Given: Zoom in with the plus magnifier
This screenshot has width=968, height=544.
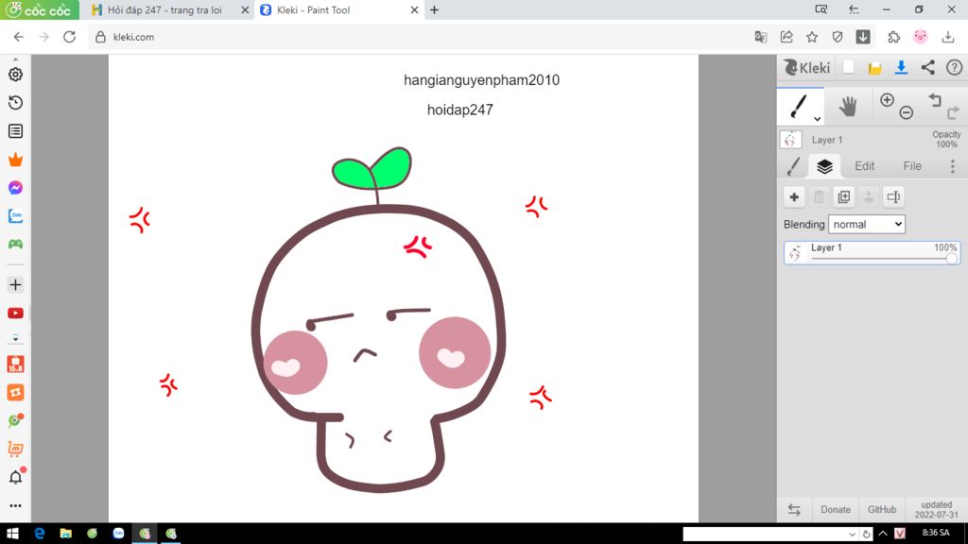Looking at the screenshot, I should point(887,100).
